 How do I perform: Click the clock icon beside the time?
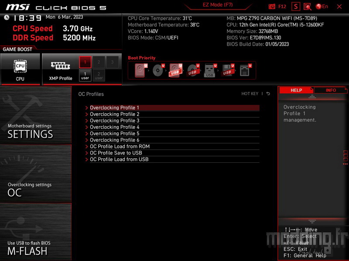pyautogui.click(x=7, y=17)
